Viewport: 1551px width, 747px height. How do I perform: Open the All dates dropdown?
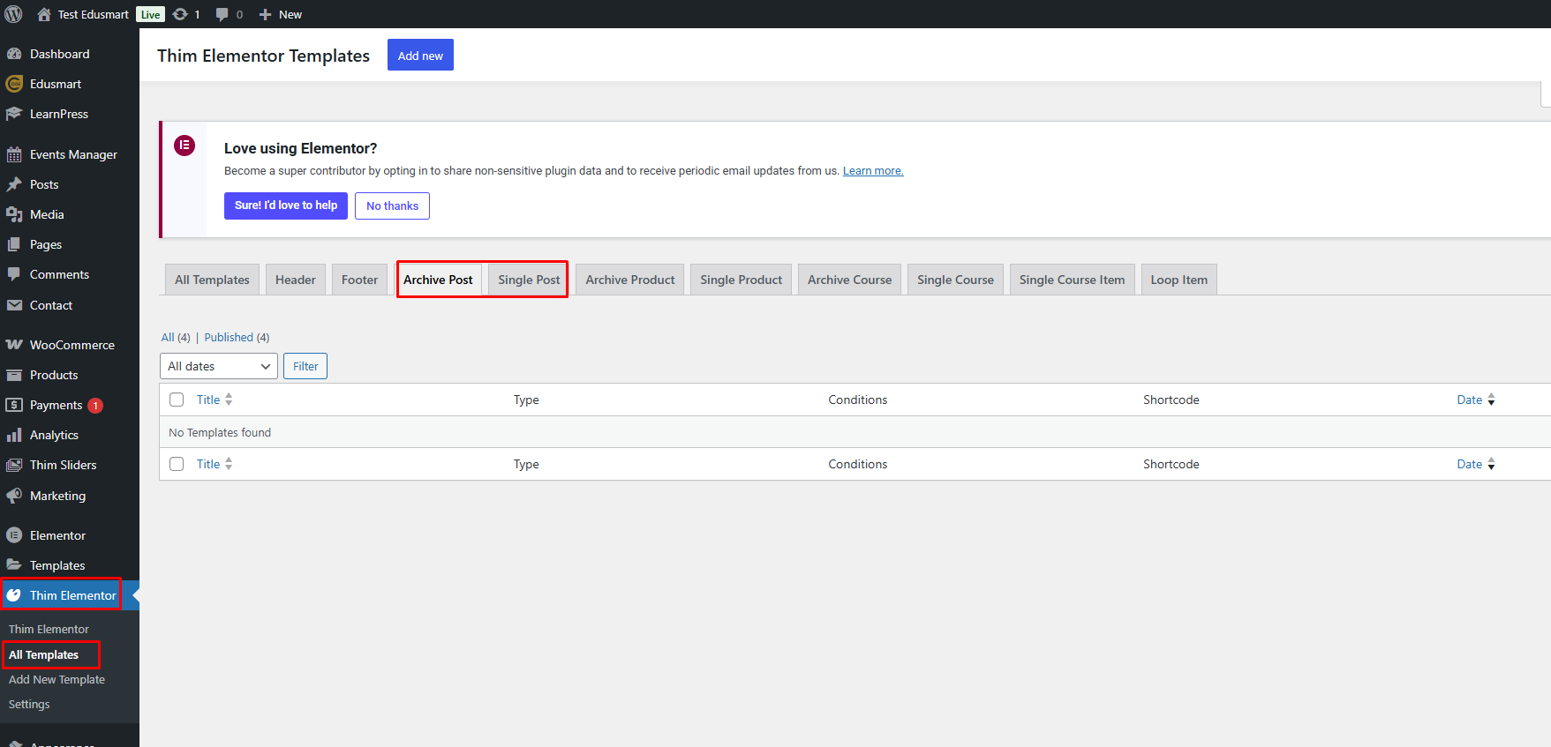[x=219, y=366]
